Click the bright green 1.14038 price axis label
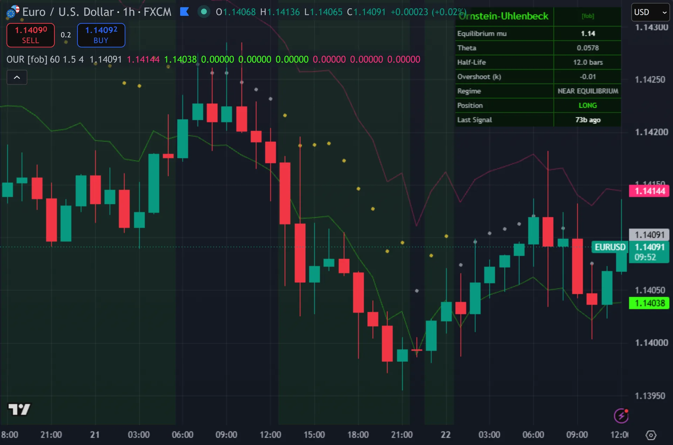673x445 pixels. point(649,303)
